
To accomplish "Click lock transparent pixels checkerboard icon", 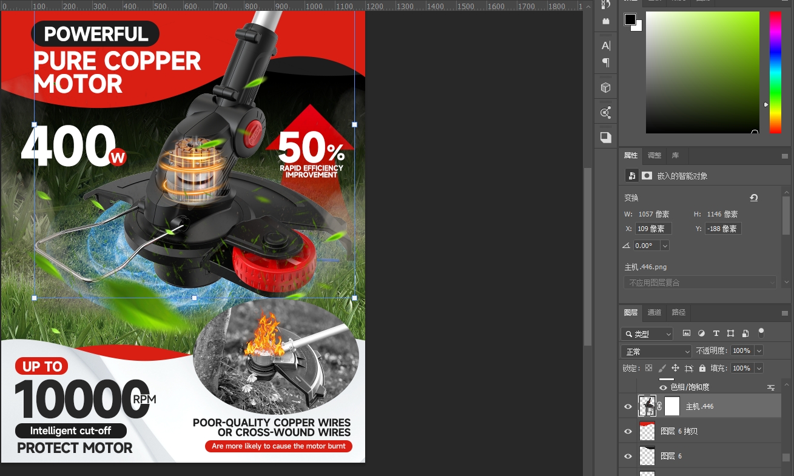I will click(648, 368).
